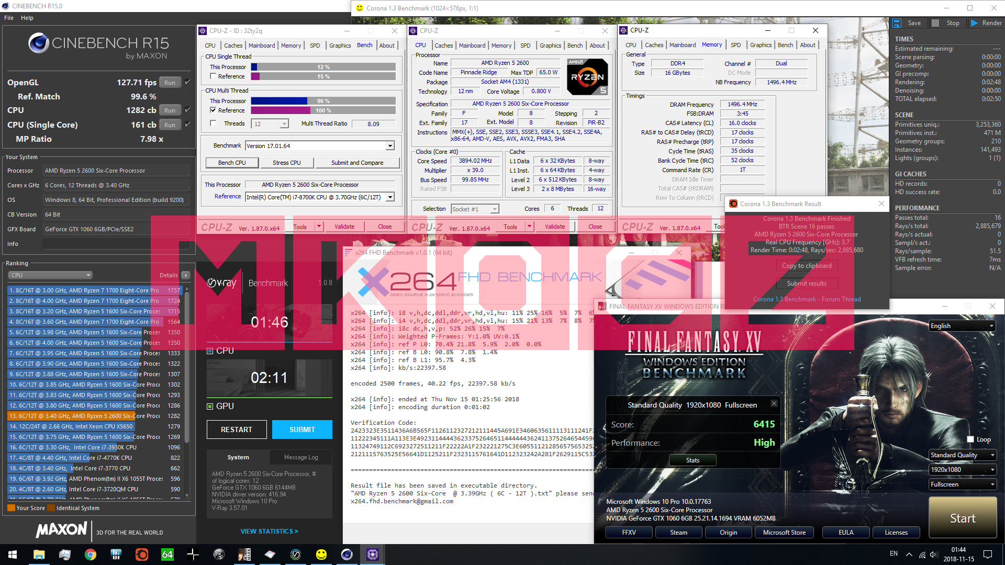This screenshot has width=1005, height=565.
Task: Toggle the CPU checkbox in V-Ray Benchmark
Action: point(210,351)
